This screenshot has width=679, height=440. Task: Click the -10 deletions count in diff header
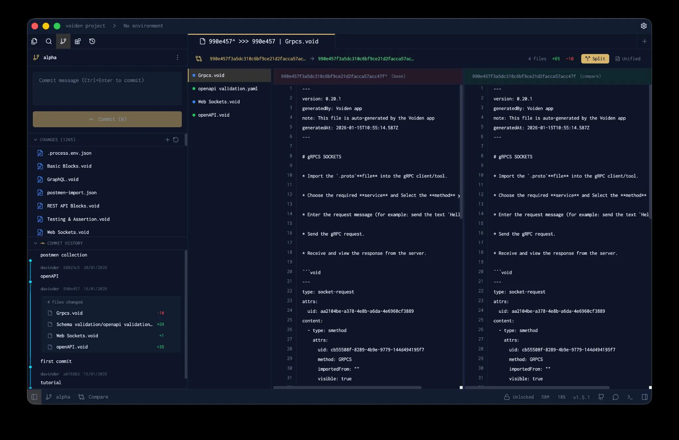click(x=570, y=59)
